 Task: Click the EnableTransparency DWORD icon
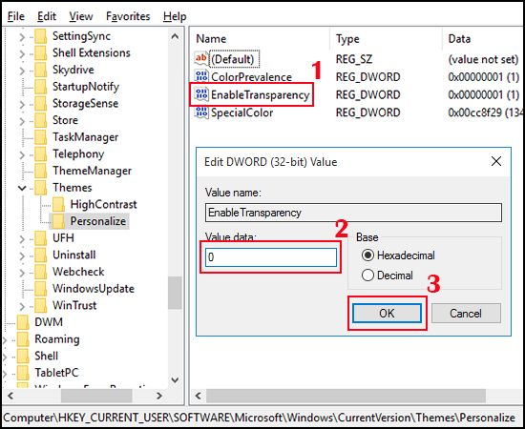pyautogui.click(x=200, y=94)
